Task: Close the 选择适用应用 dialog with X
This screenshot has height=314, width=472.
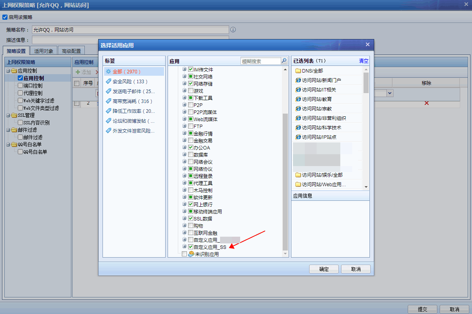Action: [x=368, y=45]
